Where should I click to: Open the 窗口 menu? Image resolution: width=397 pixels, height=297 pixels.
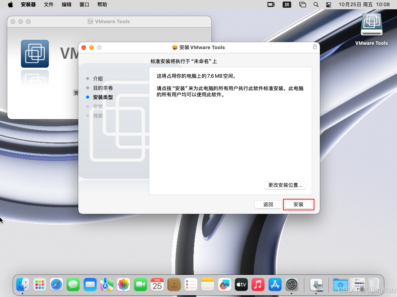84,5
